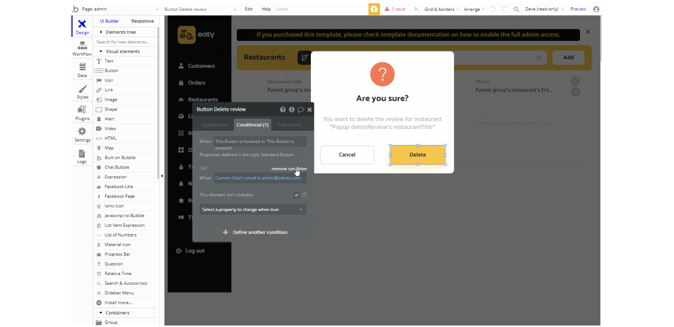Open the Arrange dropdown

474,9
